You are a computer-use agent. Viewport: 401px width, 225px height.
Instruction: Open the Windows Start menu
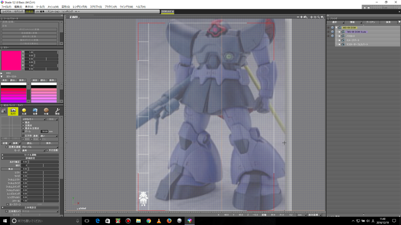[x=5, y=221]
